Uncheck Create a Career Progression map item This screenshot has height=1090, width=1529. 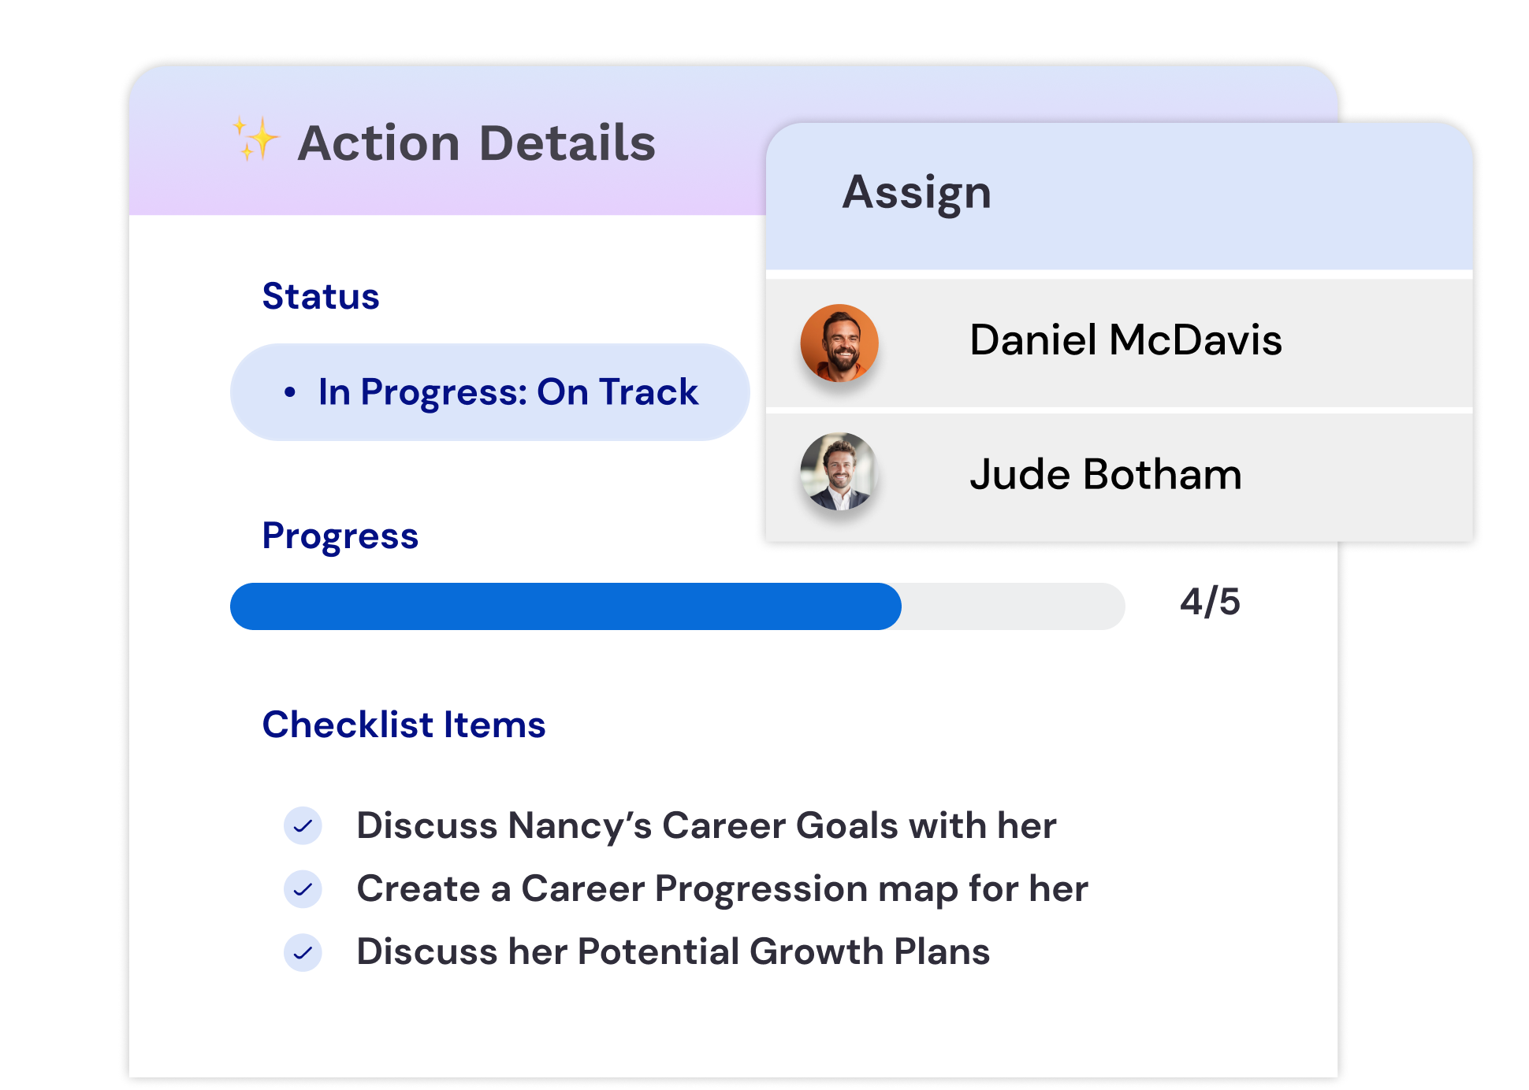[x=303, y=889]
